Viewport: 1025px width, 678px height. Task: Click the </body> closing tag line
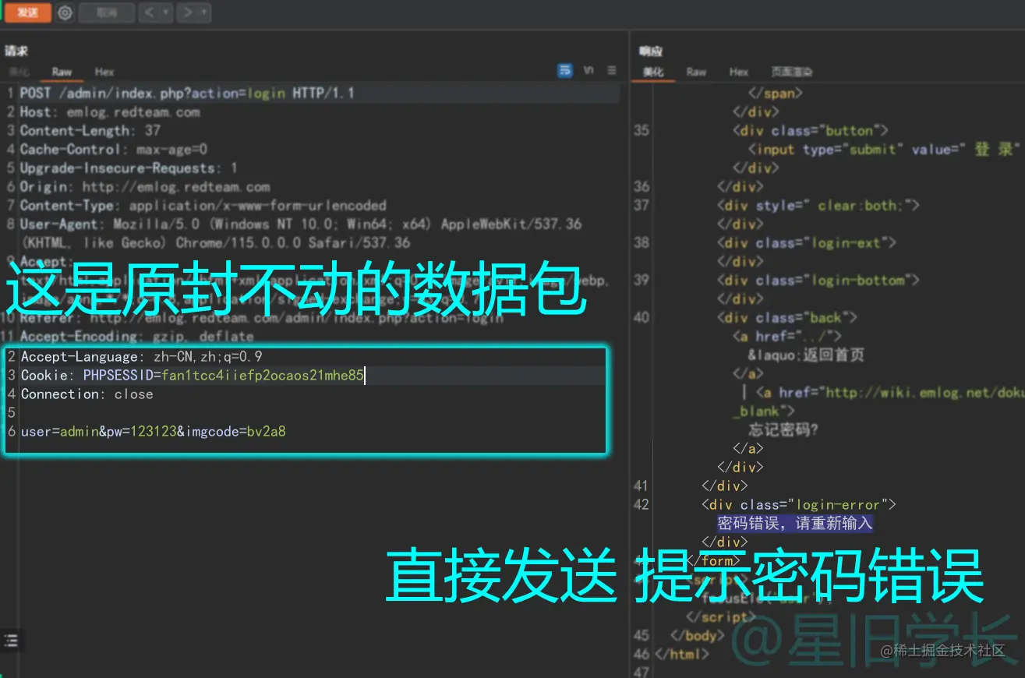(x=697, y=636)
